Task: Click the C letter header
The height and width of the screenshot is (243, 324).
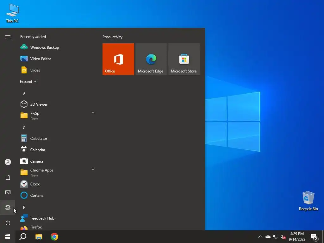Action: pos(24,128)
